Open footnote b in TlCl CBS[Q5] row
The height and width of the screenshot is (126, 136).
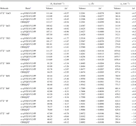point(29,47)
